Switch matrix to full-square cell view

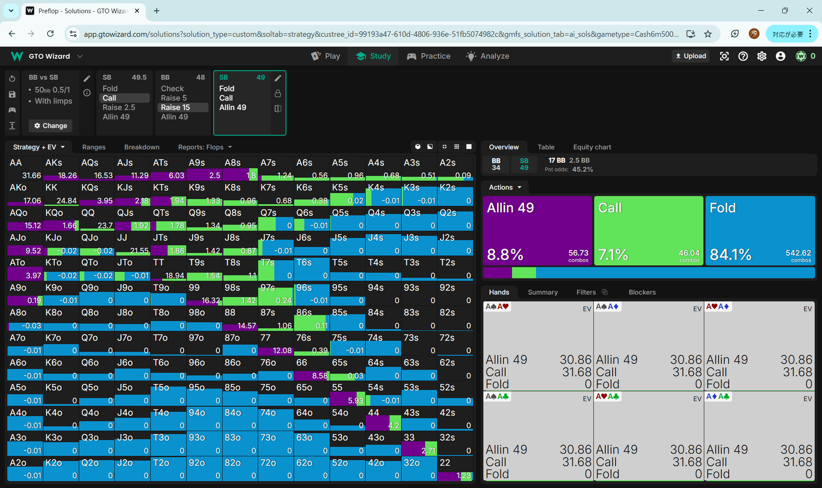(469, 147)
